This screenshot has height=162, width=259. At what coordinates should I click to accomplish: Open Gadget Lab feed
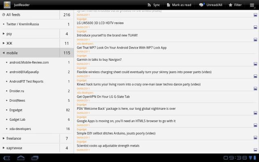[37, 119]
